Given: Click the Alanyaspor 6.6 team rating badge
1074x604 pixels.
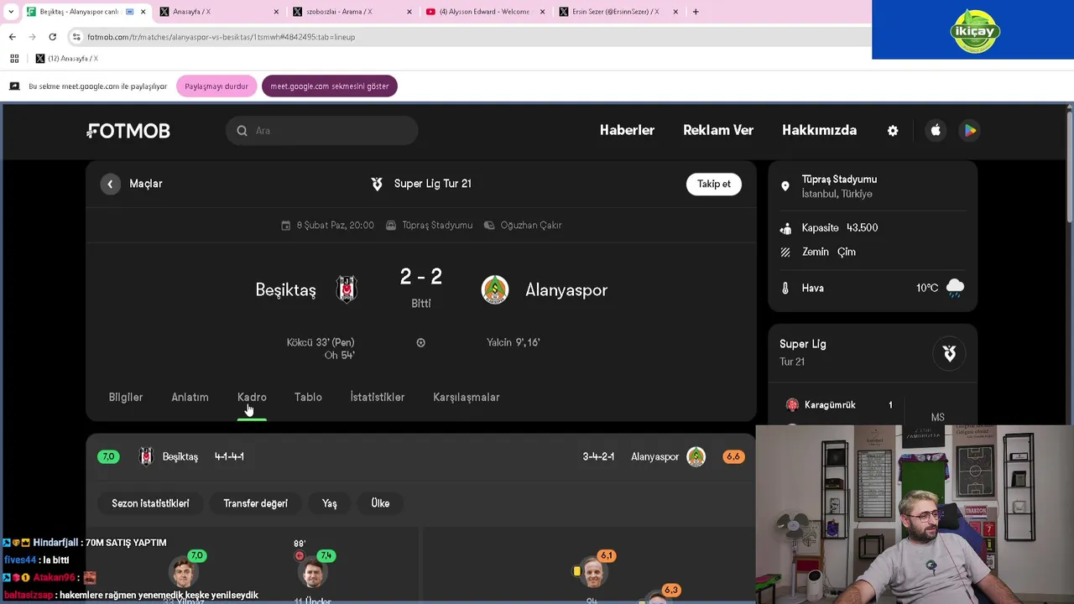Looking at the screenshot, I should tap(733, 457).
